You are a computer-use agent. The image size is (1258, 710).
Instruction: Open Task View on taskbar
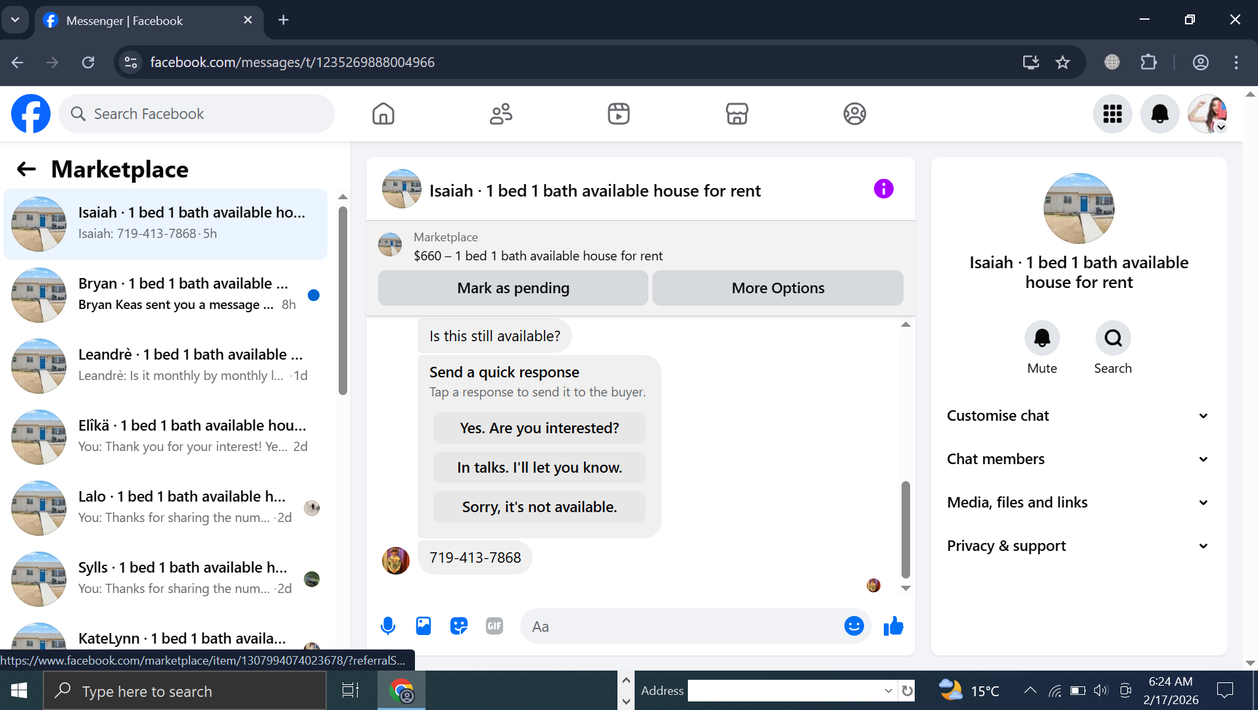[351, 690]
